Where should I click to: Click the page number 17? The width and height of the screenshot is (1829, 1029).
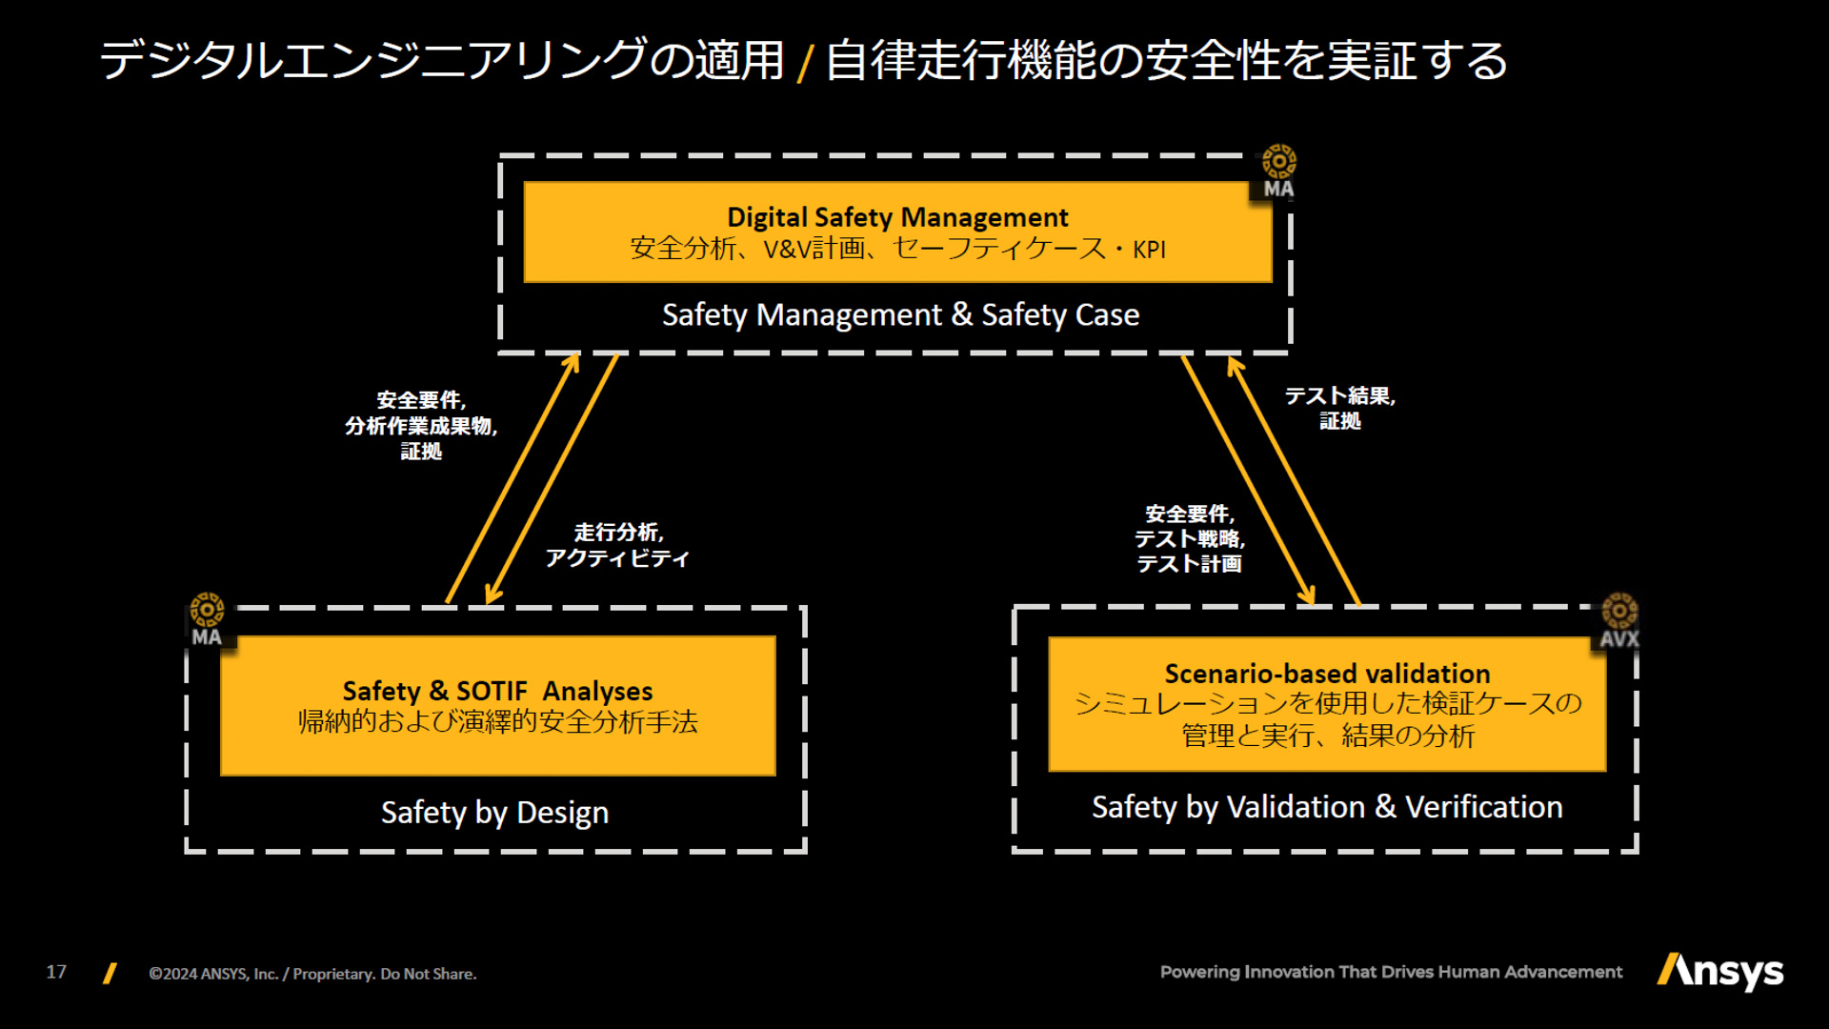[x=56, y=974]
